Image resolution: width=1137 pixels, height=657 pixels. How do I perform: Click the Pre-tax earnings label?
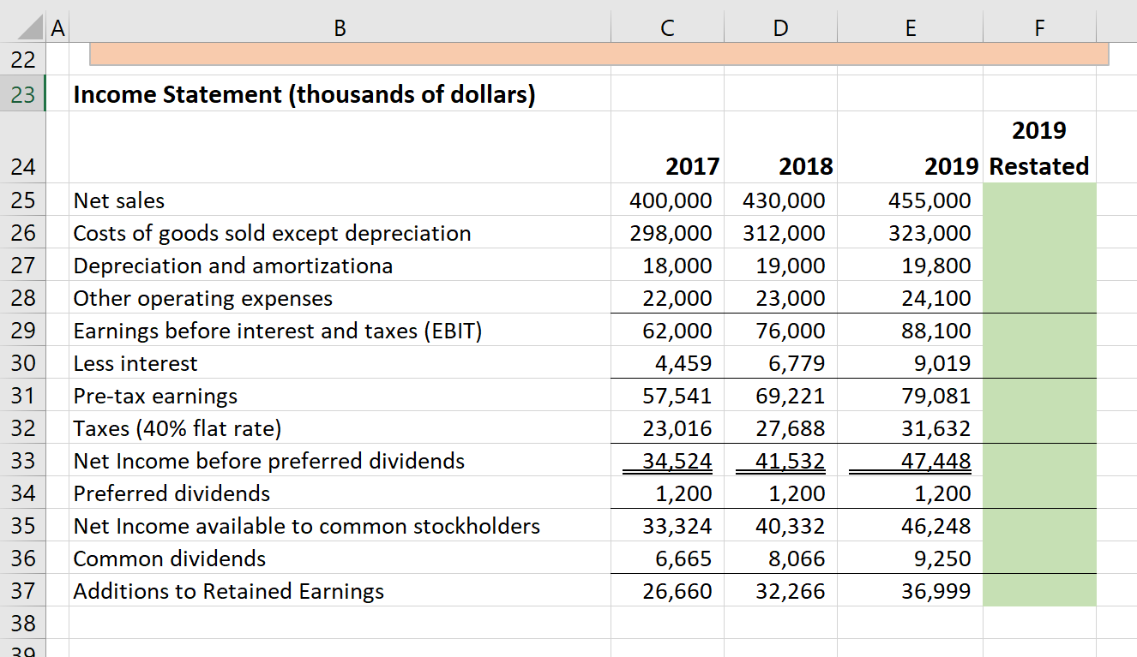pos(155,396)
